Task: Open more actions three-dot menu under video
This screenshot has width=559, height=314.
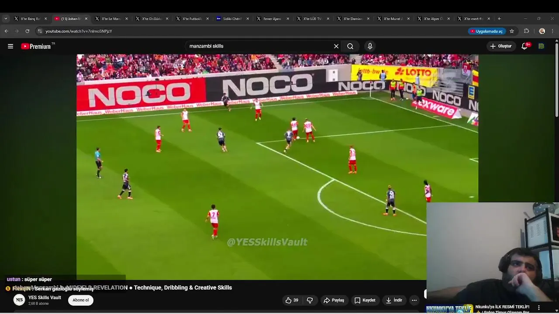Action: pos(414,300)
